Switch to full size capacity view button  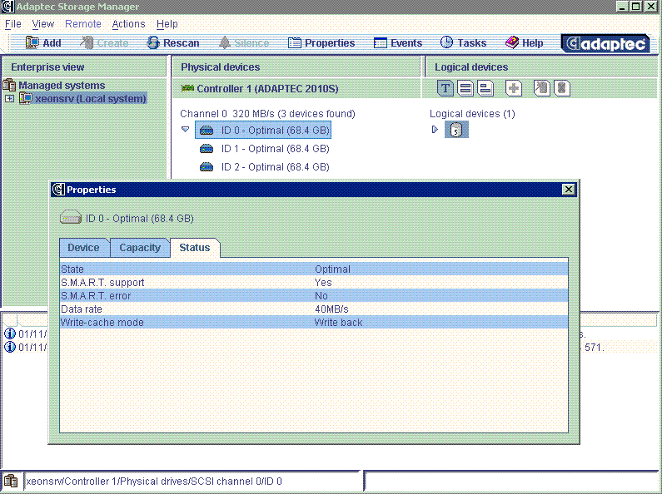[x=465, y=88]
